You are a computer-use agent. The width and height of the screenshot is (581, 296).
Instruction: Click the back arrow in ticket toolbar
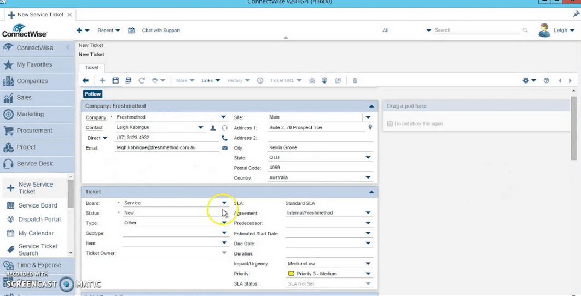(86, 80)
